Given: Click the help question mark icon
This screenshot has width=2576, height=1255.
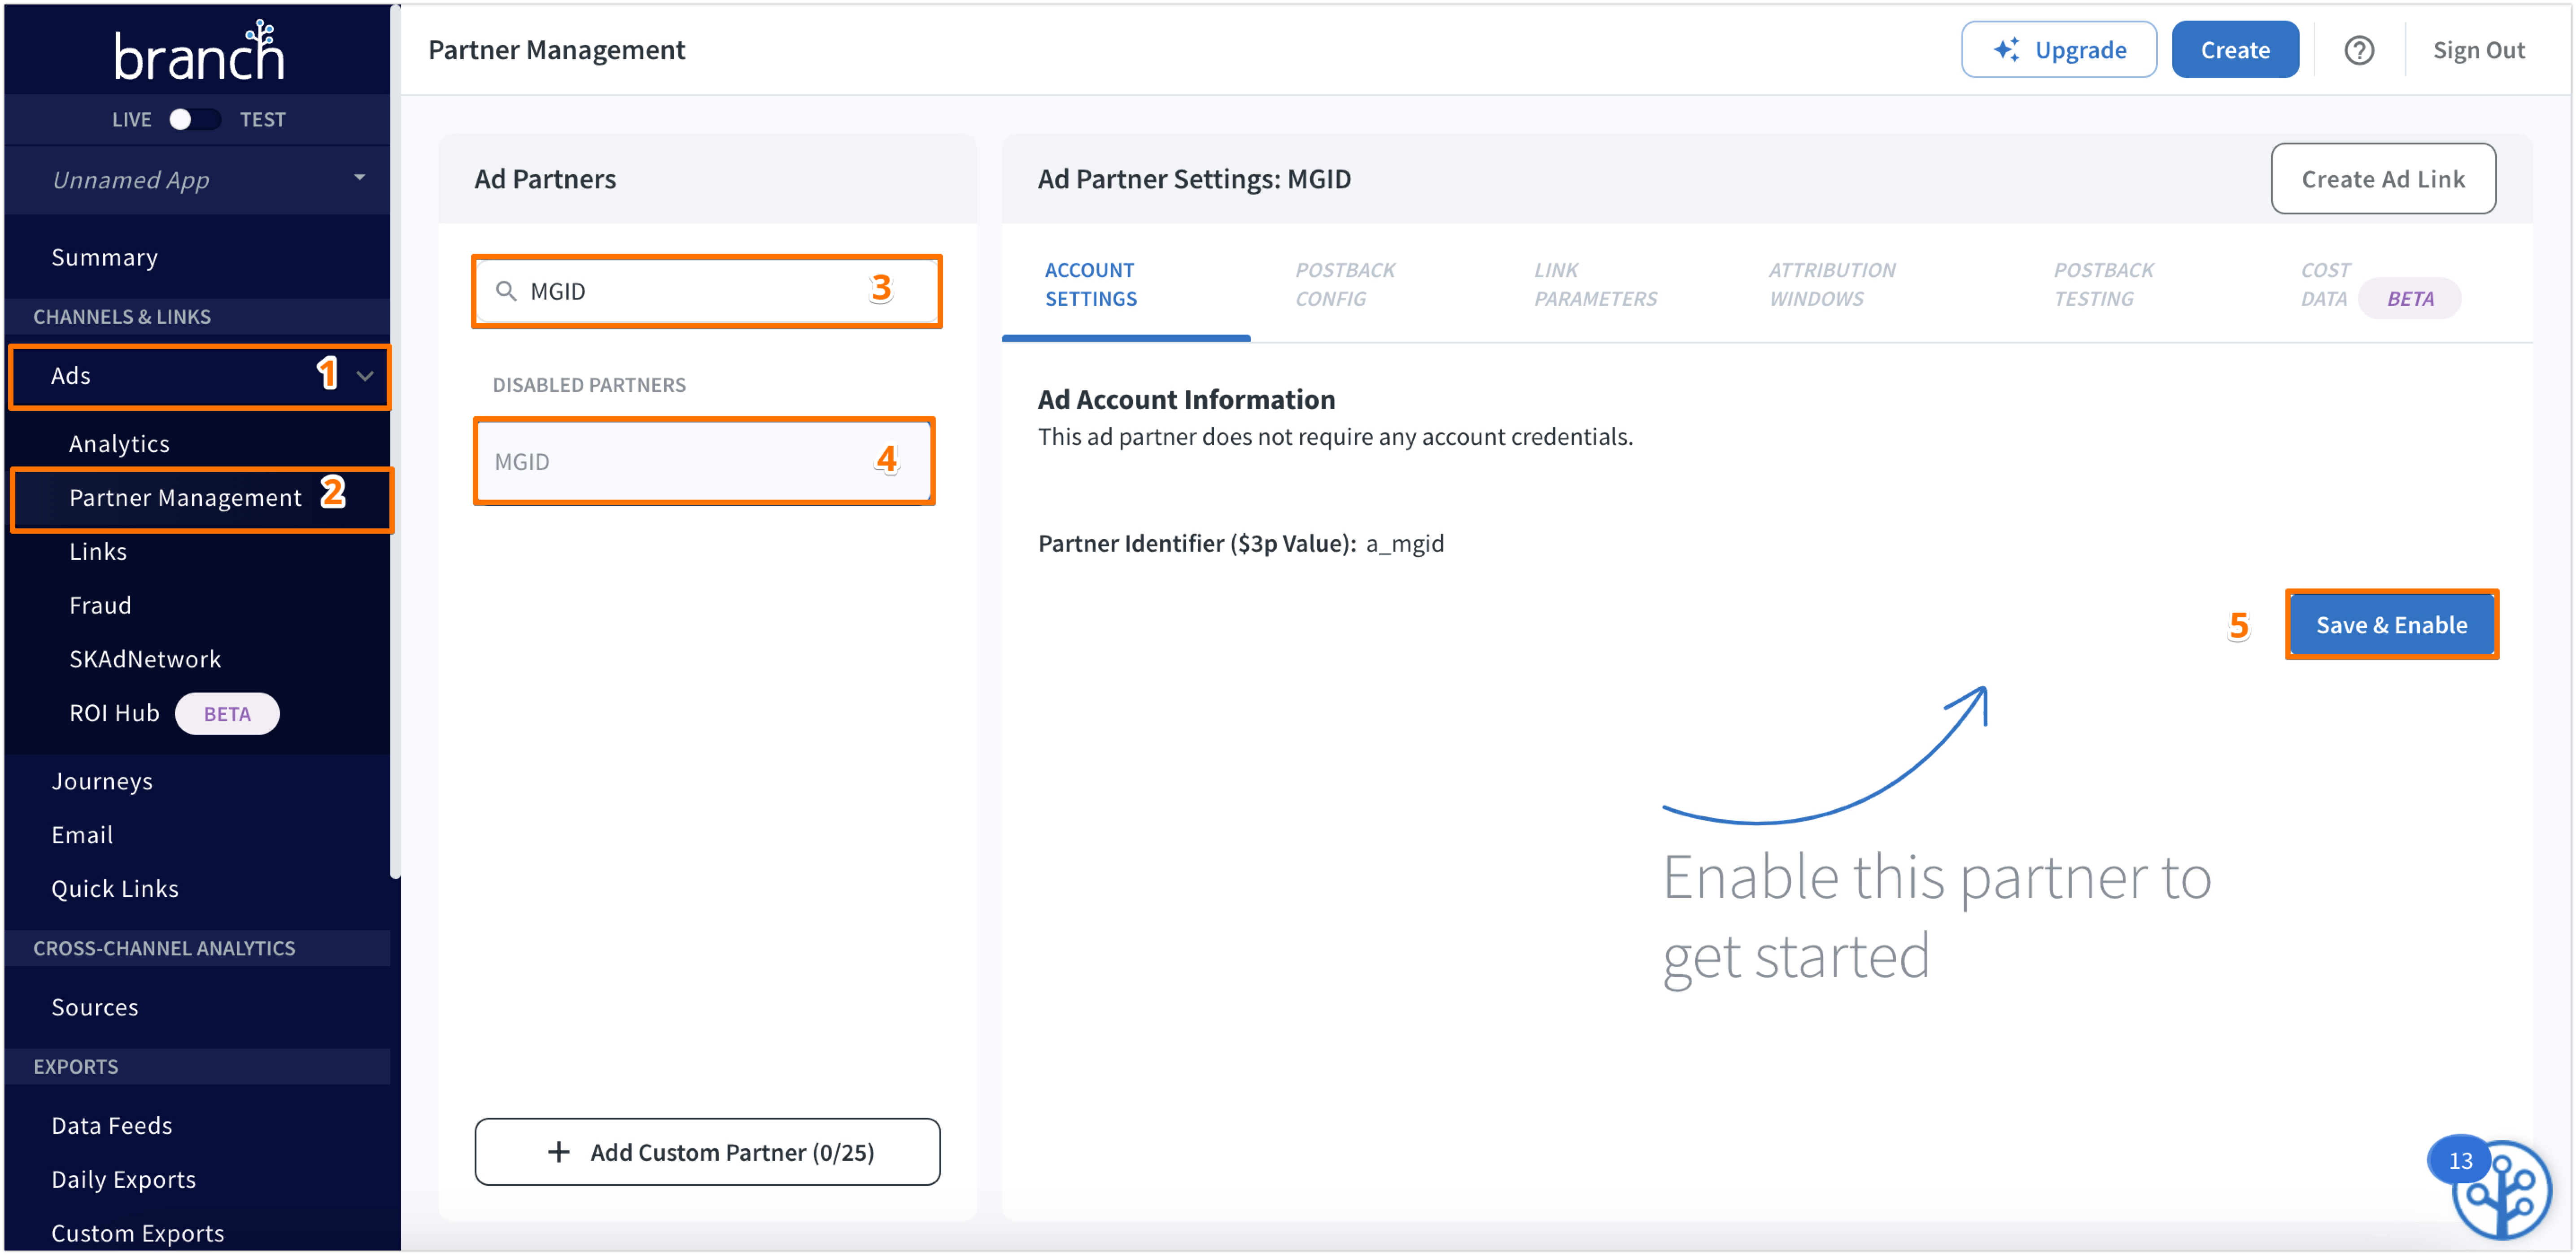Looking at the screenshot, I should click(x=2358, y=50).
